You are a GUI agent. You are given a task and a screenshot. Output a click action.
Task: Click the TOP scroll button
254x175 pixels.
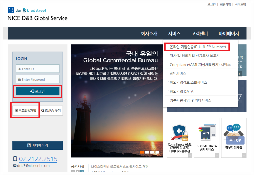[235, 140]
